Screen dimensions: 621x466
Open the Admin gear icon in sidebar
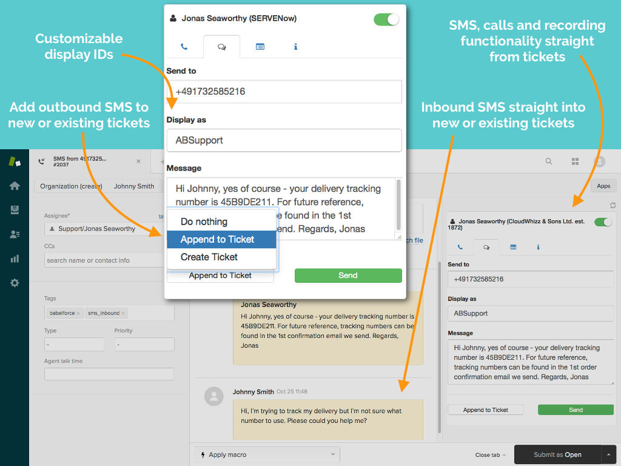[x=15, y=283]
